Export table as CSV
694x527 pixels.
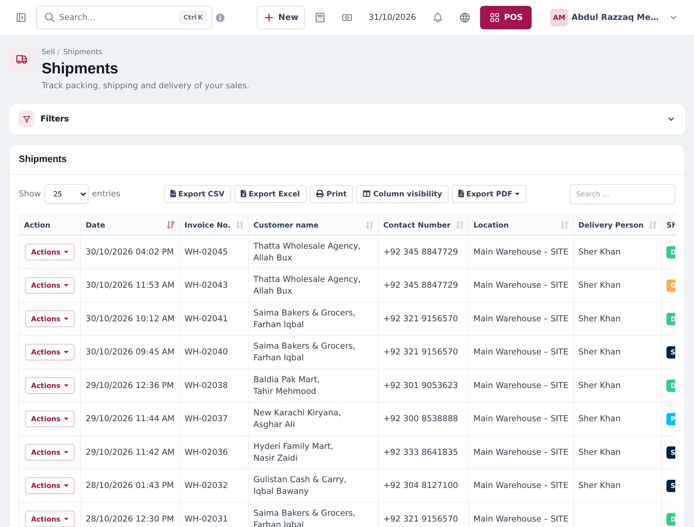(197, 194)
